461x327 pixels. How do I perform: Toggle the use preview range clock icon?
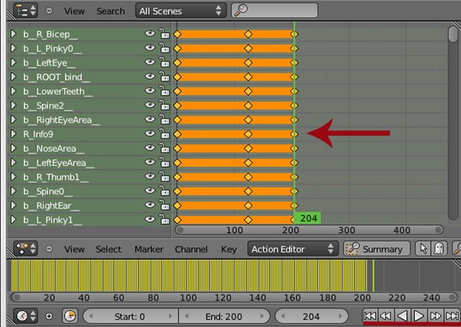(70, 316)
